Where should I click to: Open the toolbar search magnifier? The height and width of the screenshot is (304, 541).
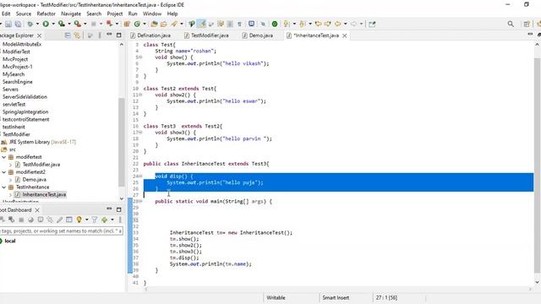(511, 24)
